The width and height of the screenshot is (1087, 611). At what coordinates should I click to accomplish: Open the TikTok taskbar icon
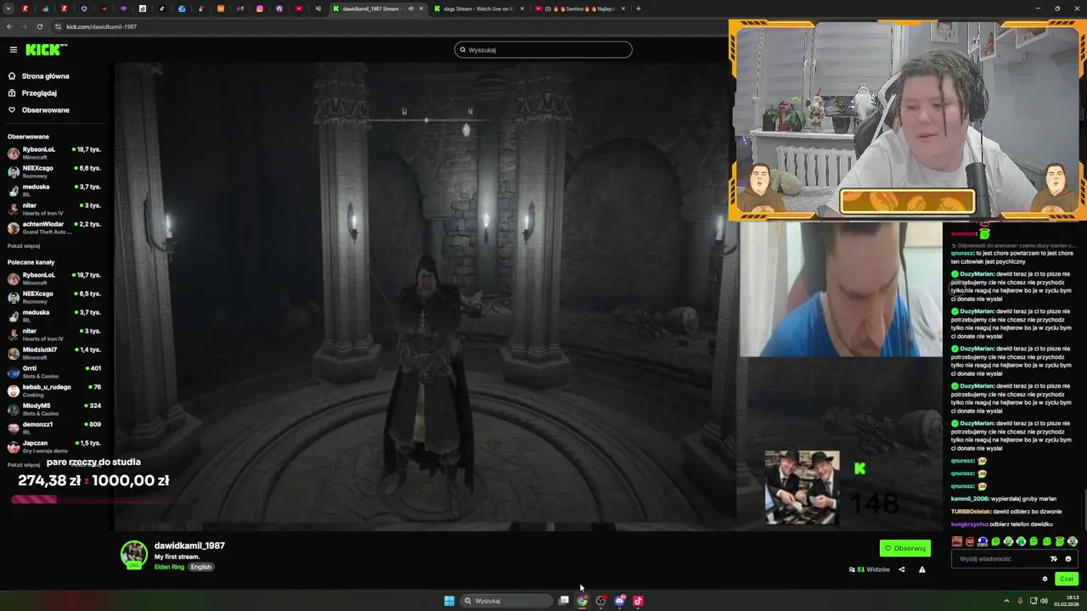(x=638, y=601)
